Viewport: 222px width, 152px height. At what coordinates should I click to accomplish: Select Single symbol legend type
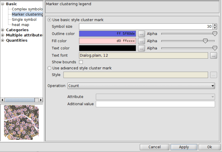24,20
